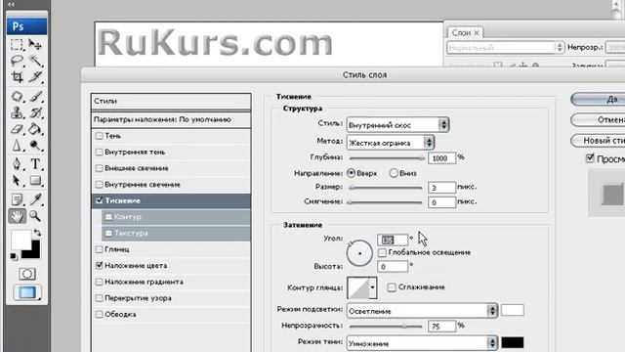625x352 pixels.
Task: Select the Healing Brush tool
Action: (x=17, y=97)
